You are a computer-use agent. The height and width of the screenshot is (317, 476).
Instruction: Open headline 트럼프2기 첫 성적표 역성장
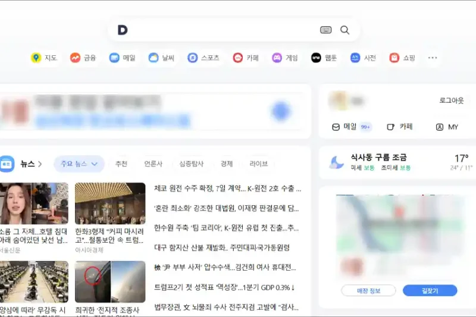click(224, 287)
